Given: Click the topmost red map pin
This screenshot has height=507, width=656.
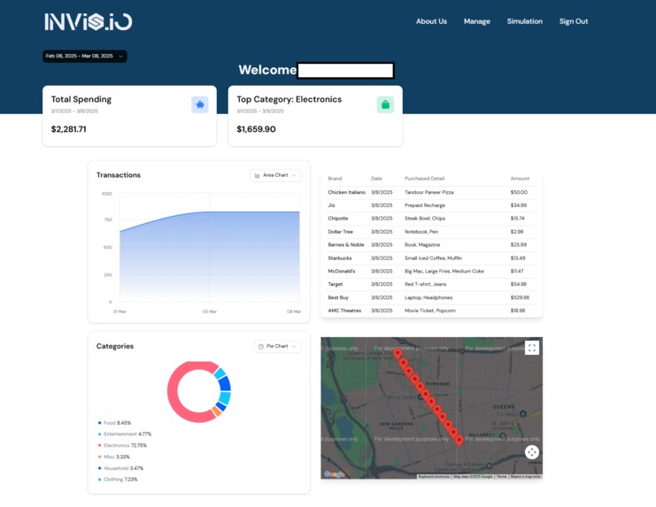Looking at the screenshot, I should [397, 354].
